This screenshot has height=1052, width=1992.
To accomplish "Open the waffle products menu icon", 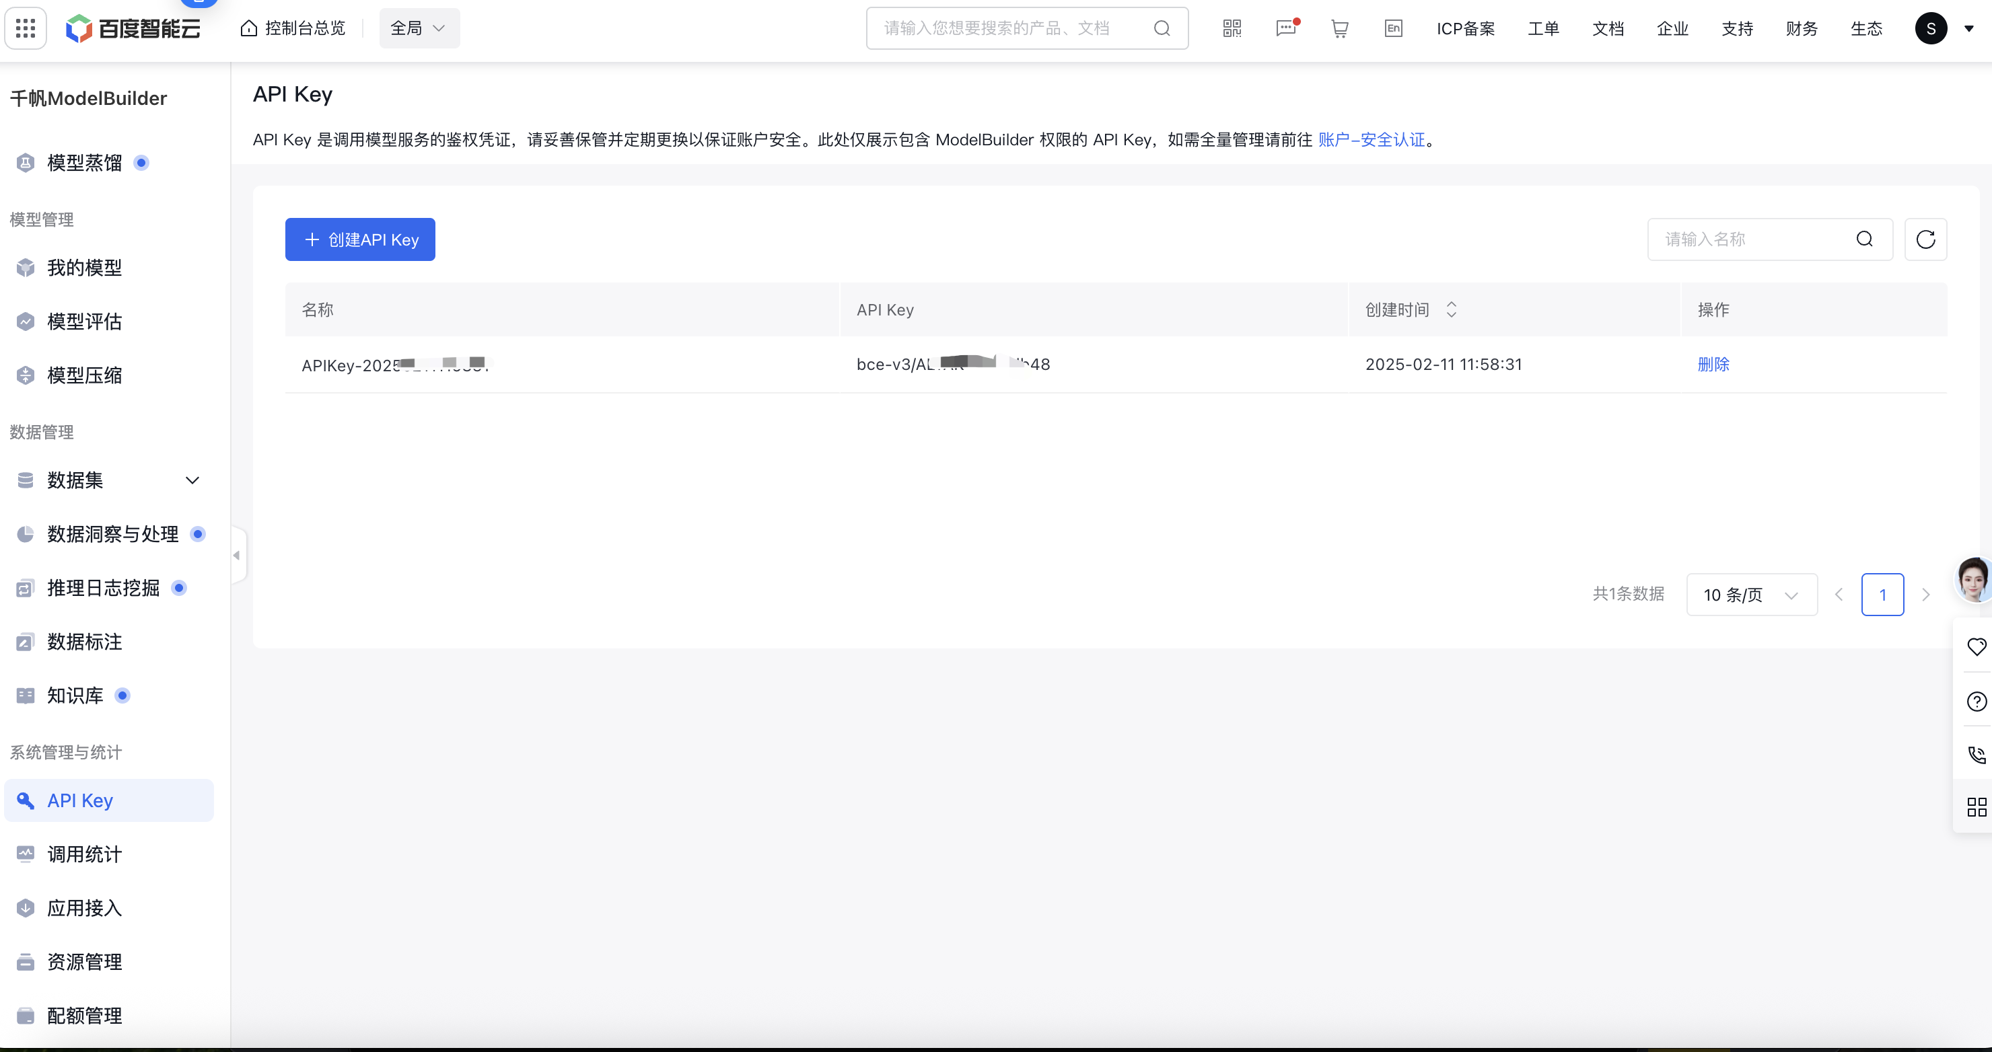I will pyautogui.click(x=25, y=28).
